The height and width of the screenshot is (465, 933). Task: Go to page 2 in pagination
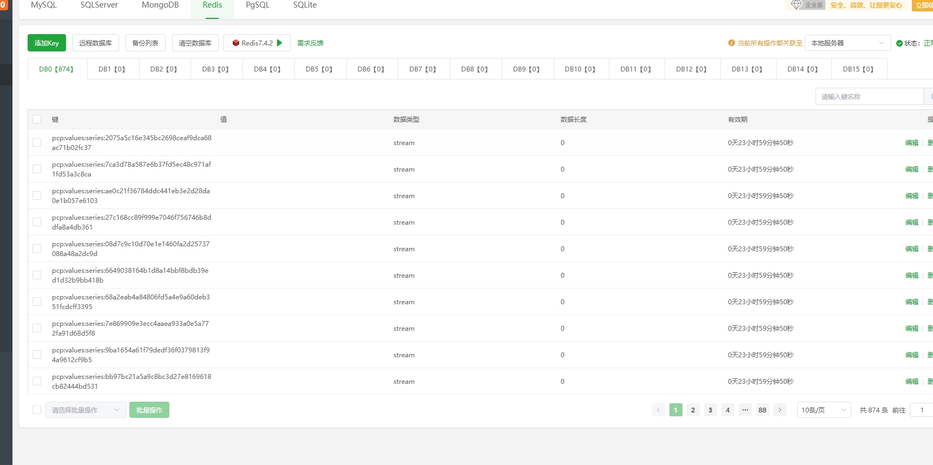[693, 410]
